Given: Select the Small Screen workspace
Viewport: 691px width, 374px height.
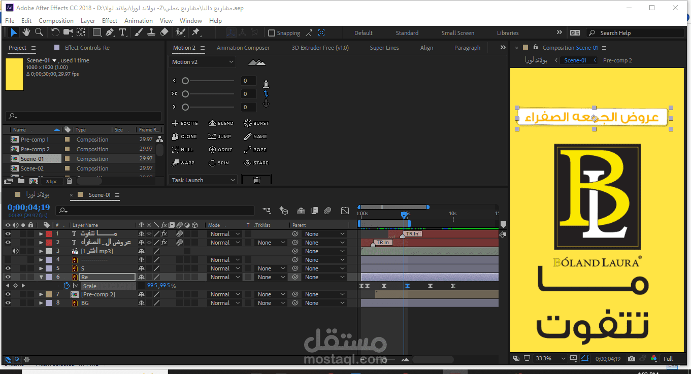Looking at the screenshot, I should [x=457, y=33].
